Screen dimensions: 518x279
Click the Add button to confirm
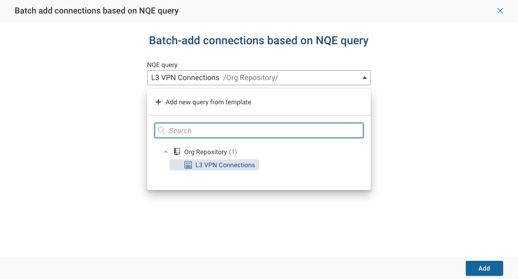(x=484, y=268)
